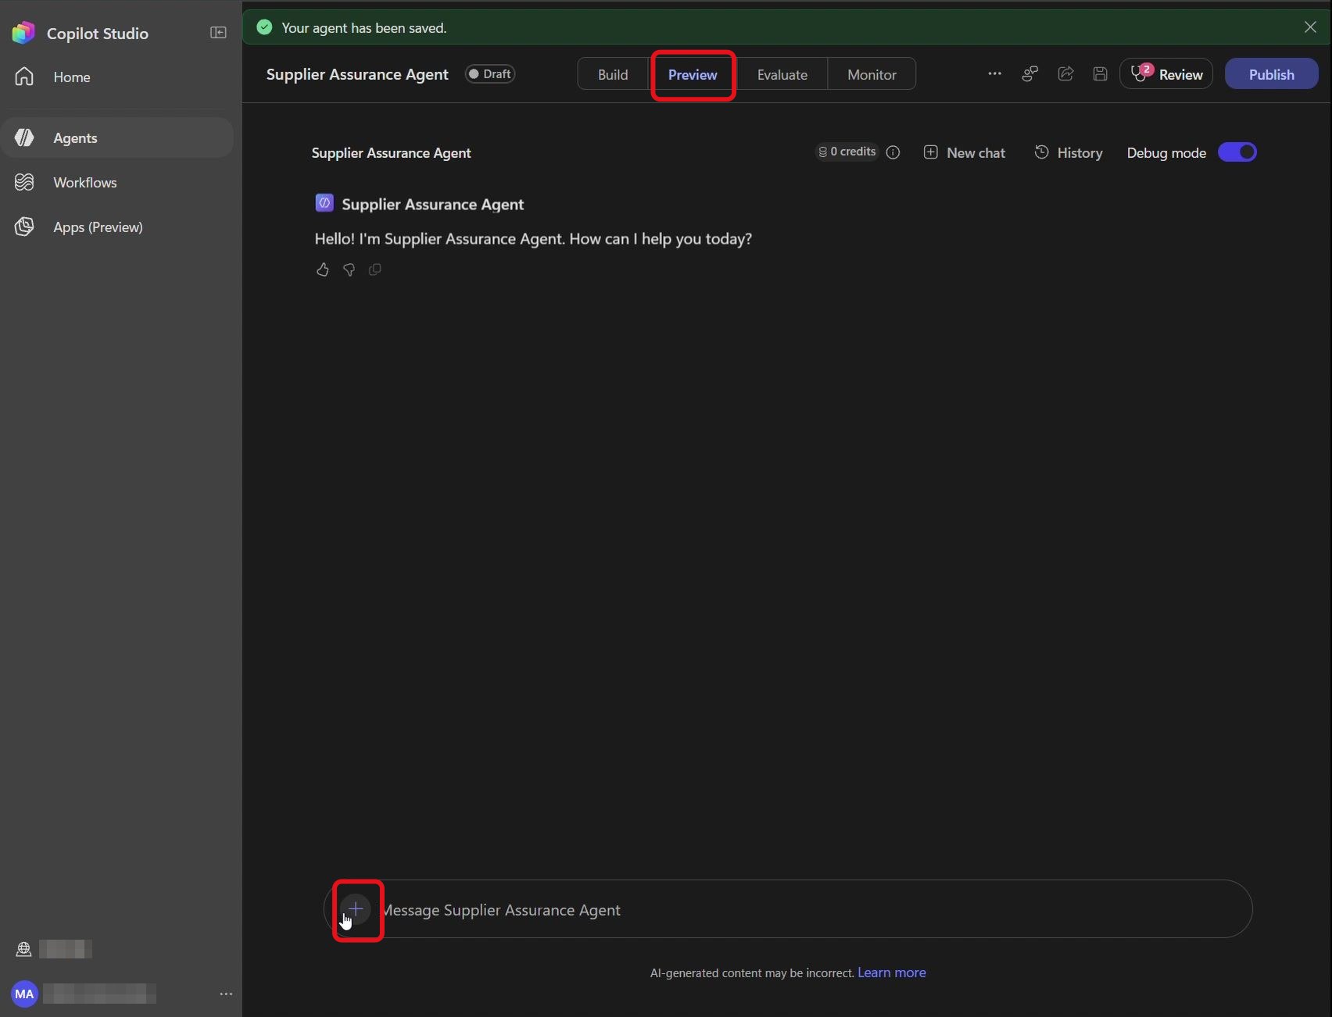Open the credits info icon
1332x1017 pixels.
pyautogui.click(x=893, y=152)
